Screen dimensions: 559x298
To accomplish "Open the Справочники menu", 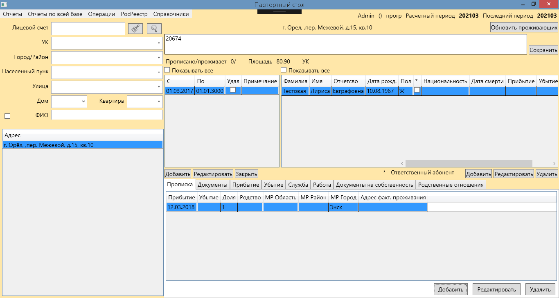I will pyautogui.click(x=171, y=14).
